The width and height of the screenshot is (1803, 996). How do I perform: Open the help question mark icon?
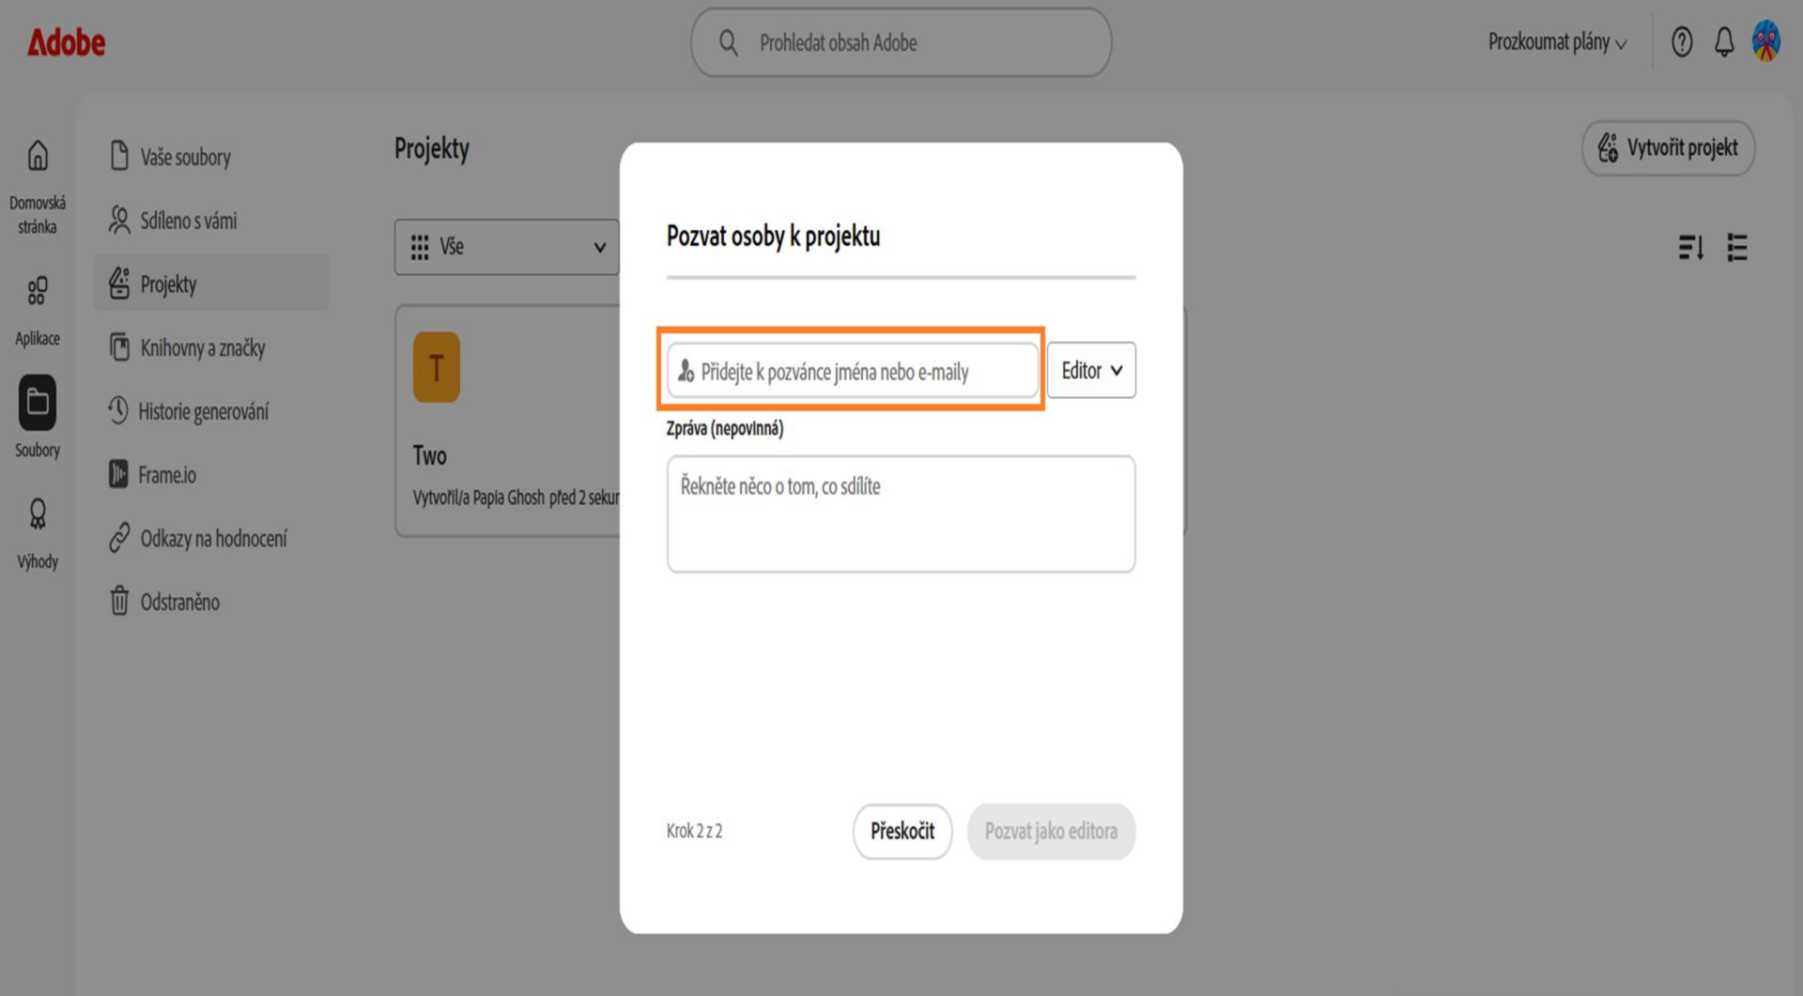point(1682,42)
